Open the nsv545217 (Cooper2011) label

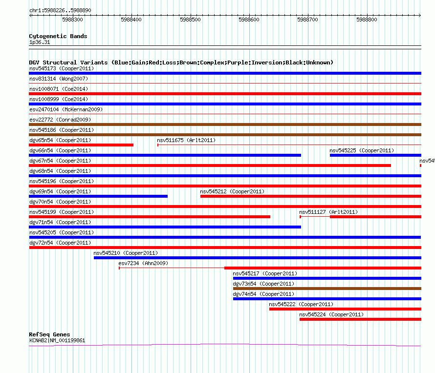(x=265, y=273)
